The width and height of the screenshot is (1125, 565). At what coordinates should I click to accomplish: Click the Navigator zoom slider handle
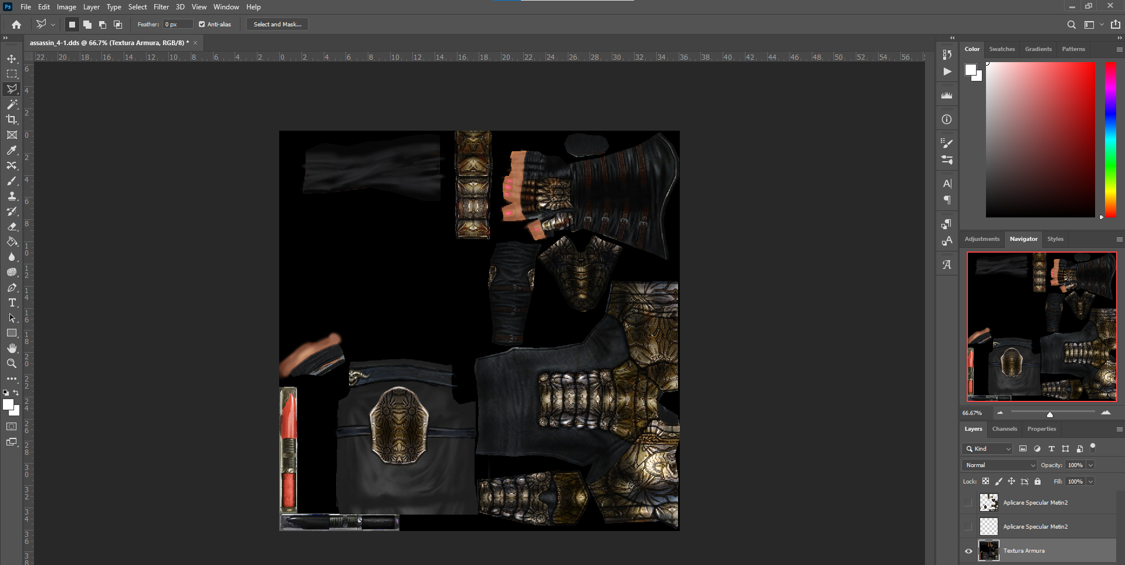[1050, 414]
